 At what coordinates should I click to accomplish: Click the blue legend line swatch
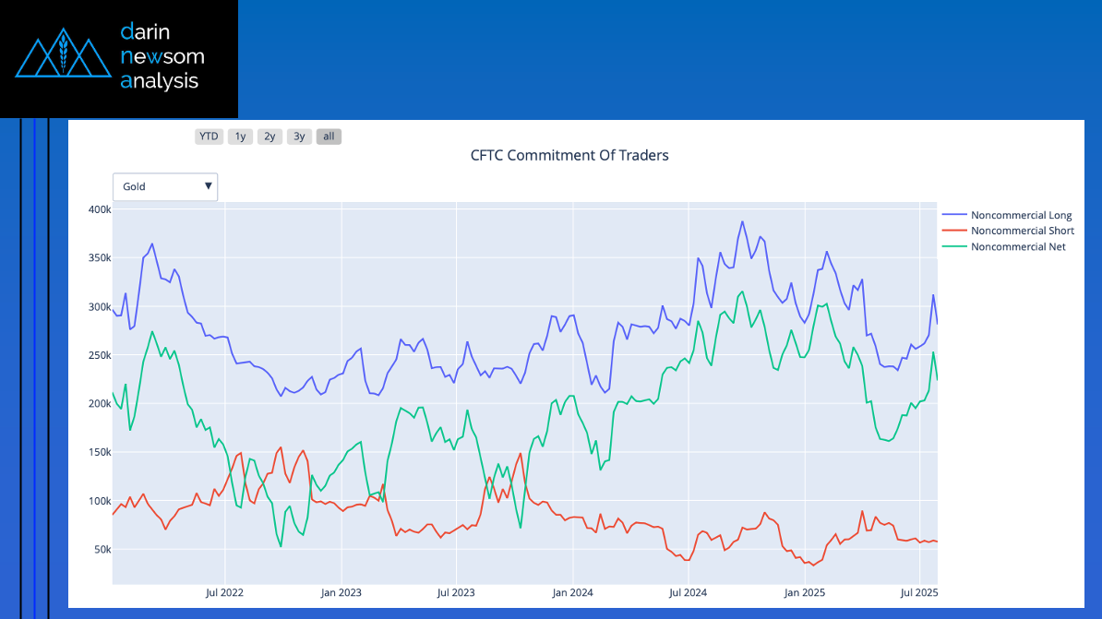click(954, 215)
